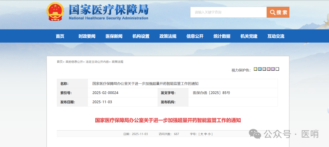Reset background with the white swatch
Image resolution: width=329 pixels, height=147 pixels.
pyautogui.click(x=277, y=69)
